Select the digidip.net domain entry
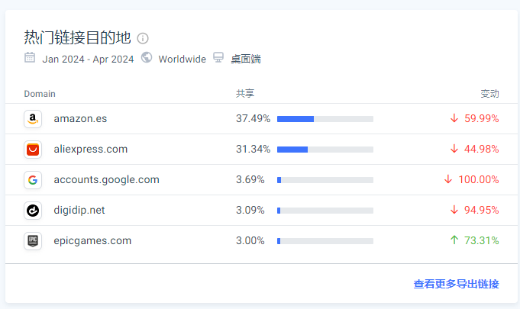 79,211
